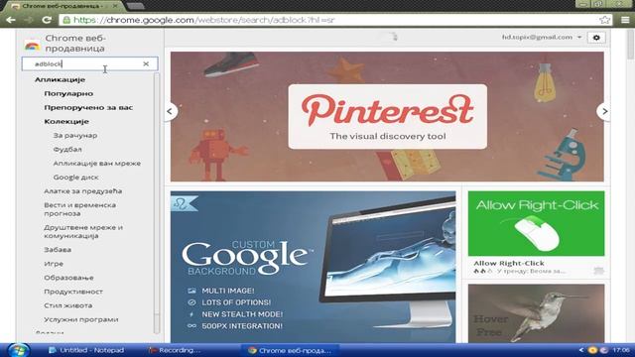Select Образовање category
Viewport: 635px width, 357px height.
tap(68, 278)
